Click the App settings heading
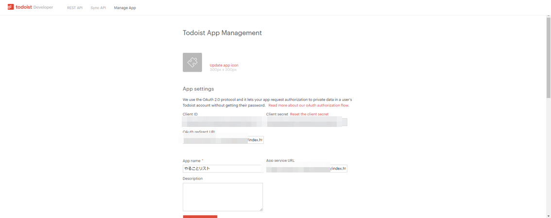The width and height of the screenshot is (551, 218). pyautogui.click(x=198, y=89)
